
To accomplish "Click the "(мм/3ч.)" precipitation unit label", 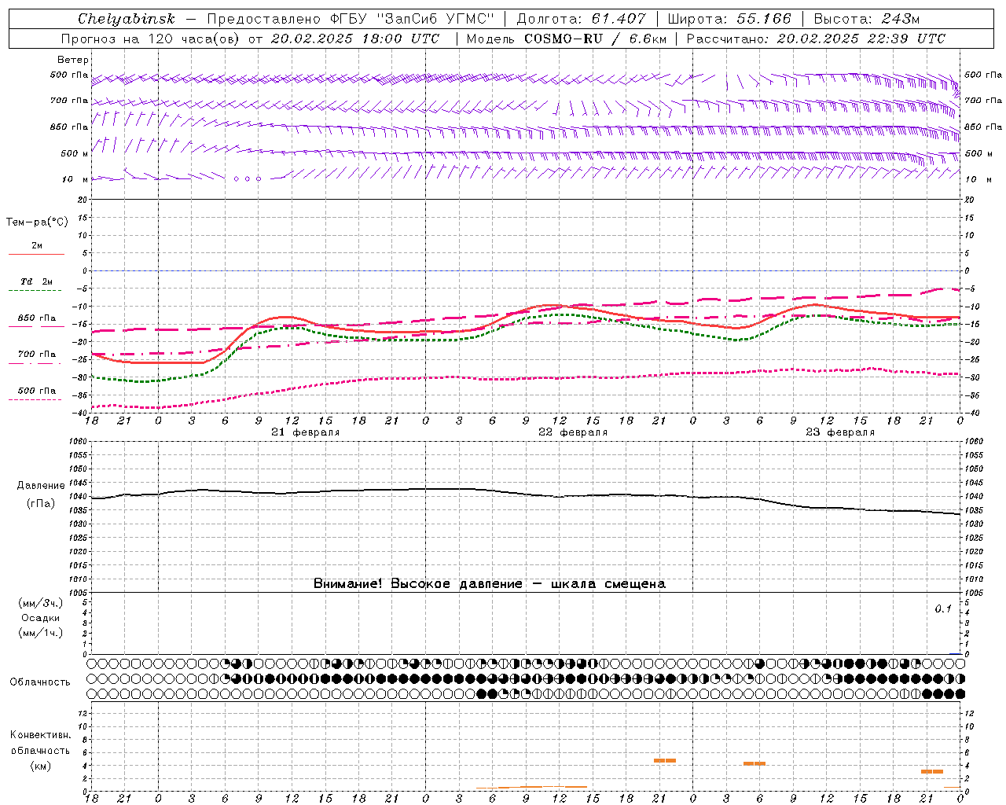I will click(x=41, y=603).
